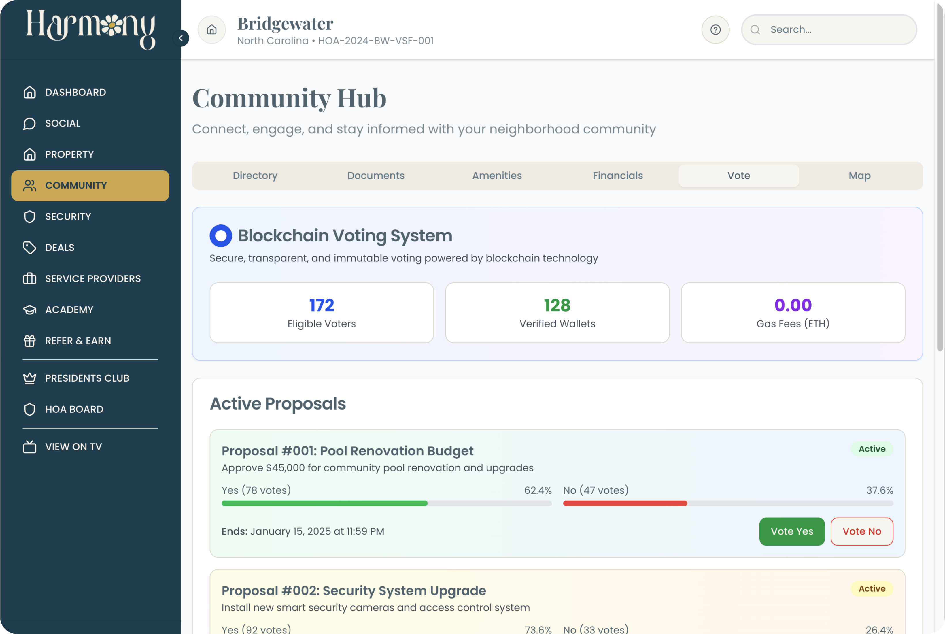
Task: Open Deals using the tag icon
Action: coord(29,248)
